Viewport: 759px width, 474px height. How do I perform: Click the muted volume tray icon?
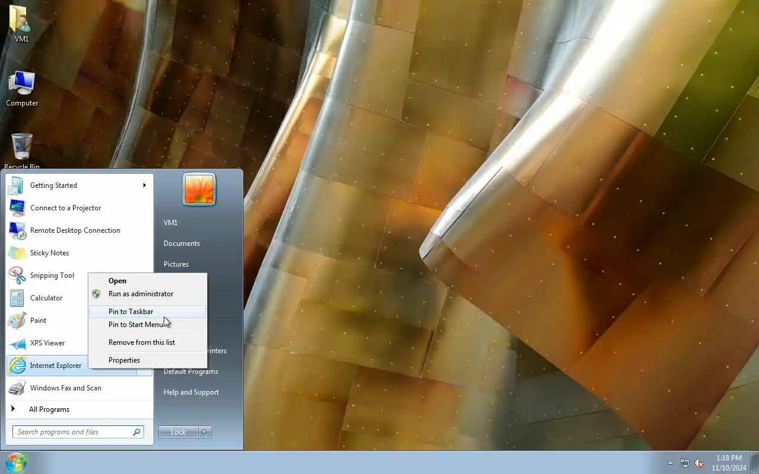pyautogui.click(x=700, y=463)
